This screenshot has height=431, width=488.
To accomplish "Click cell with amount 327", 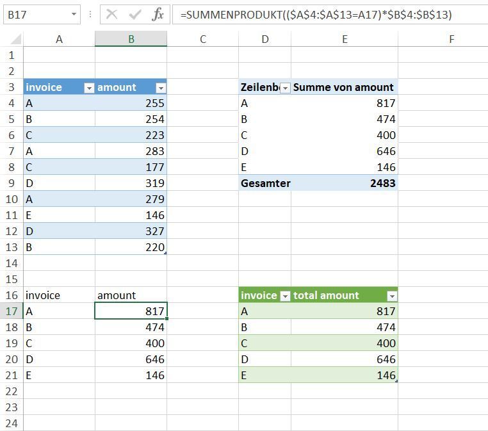I will click(x=131, y=231).
